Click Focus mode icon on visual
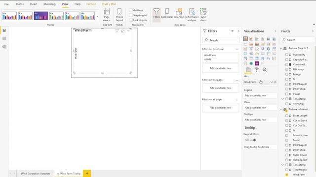The image size is (316, 177). pos(123,31)
